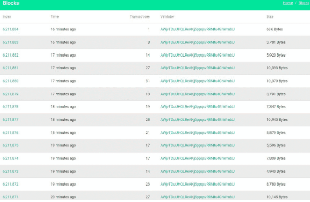The image size is (310, 202).
Task: Open validator address in 3,781 Bytes row
Action: (197, 42)
